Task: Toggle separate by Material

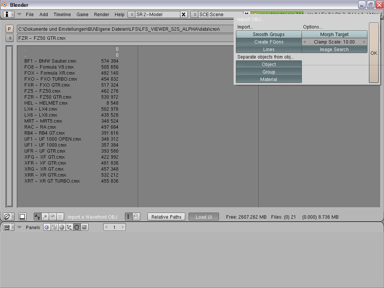Action: click(x=268, y=79)
